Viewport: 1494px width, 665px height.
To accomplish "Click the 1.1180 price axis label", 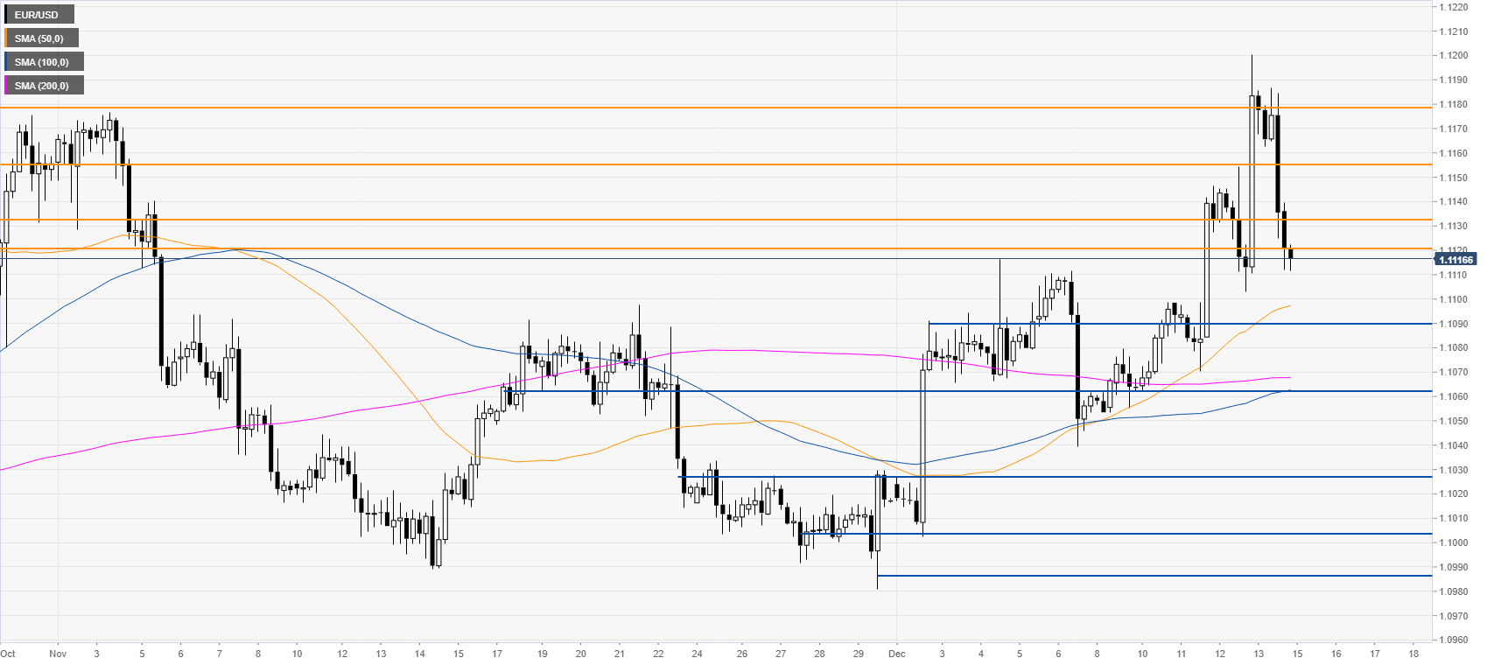I will pos(1454,104).
